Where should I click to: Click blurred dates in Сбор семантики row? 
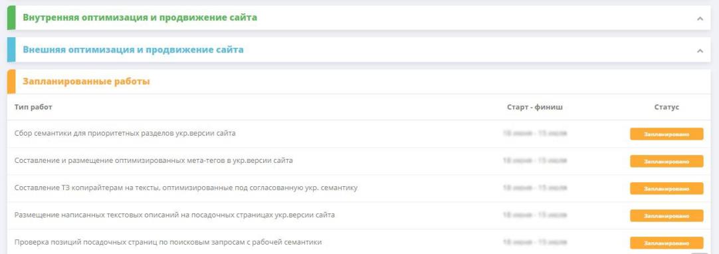[x=535, y=134]
